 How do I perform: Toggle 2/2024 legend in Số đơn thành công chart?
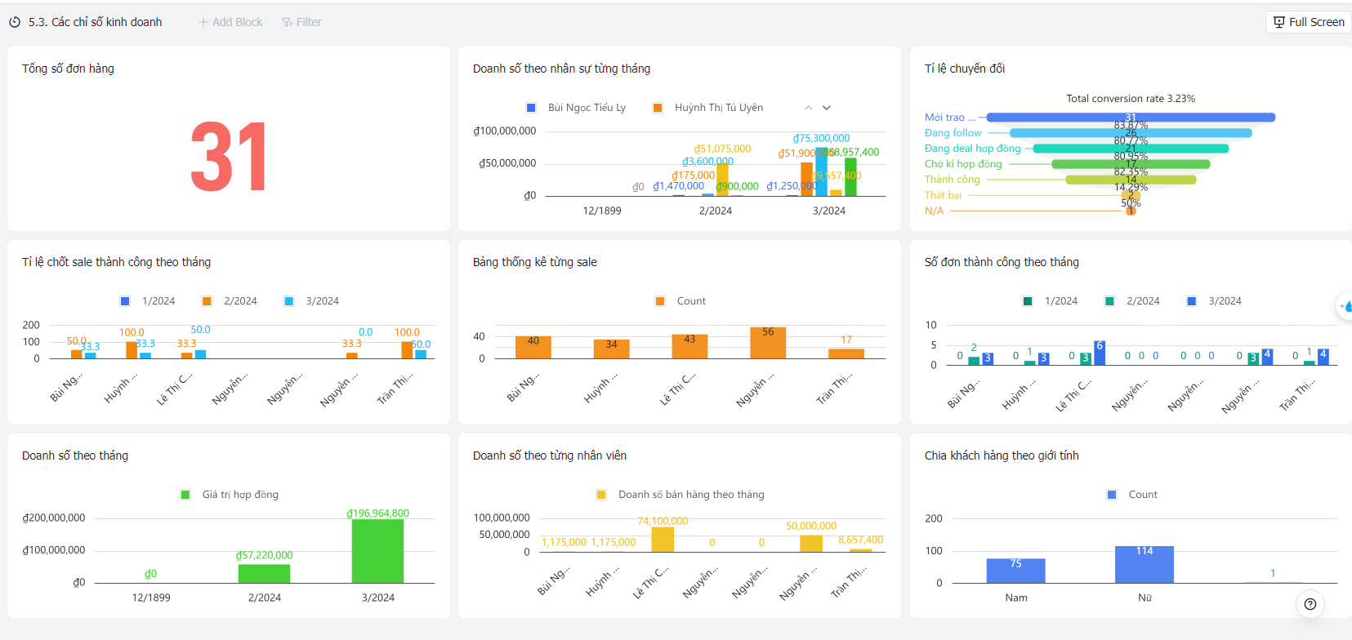tap(1132, 301)
